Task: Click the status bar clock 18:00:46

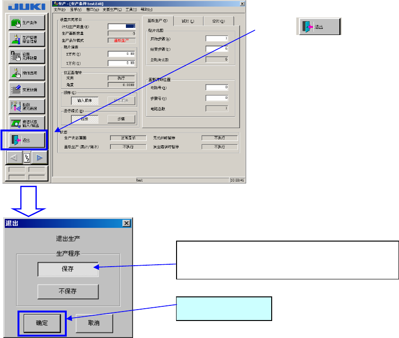Action: coord(237,180)
